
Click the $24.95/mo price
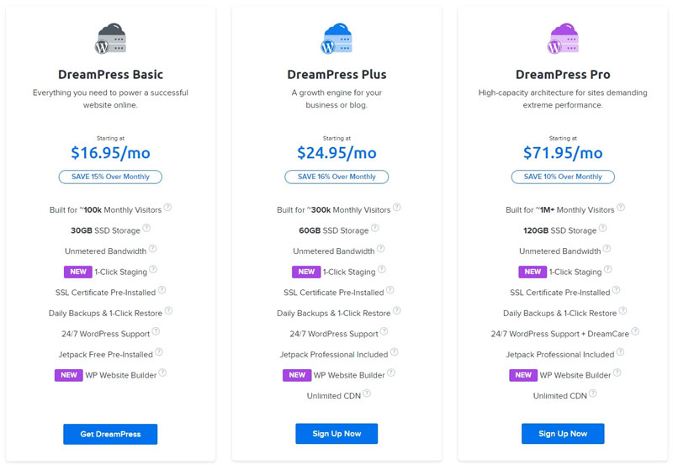pos(336,153)
